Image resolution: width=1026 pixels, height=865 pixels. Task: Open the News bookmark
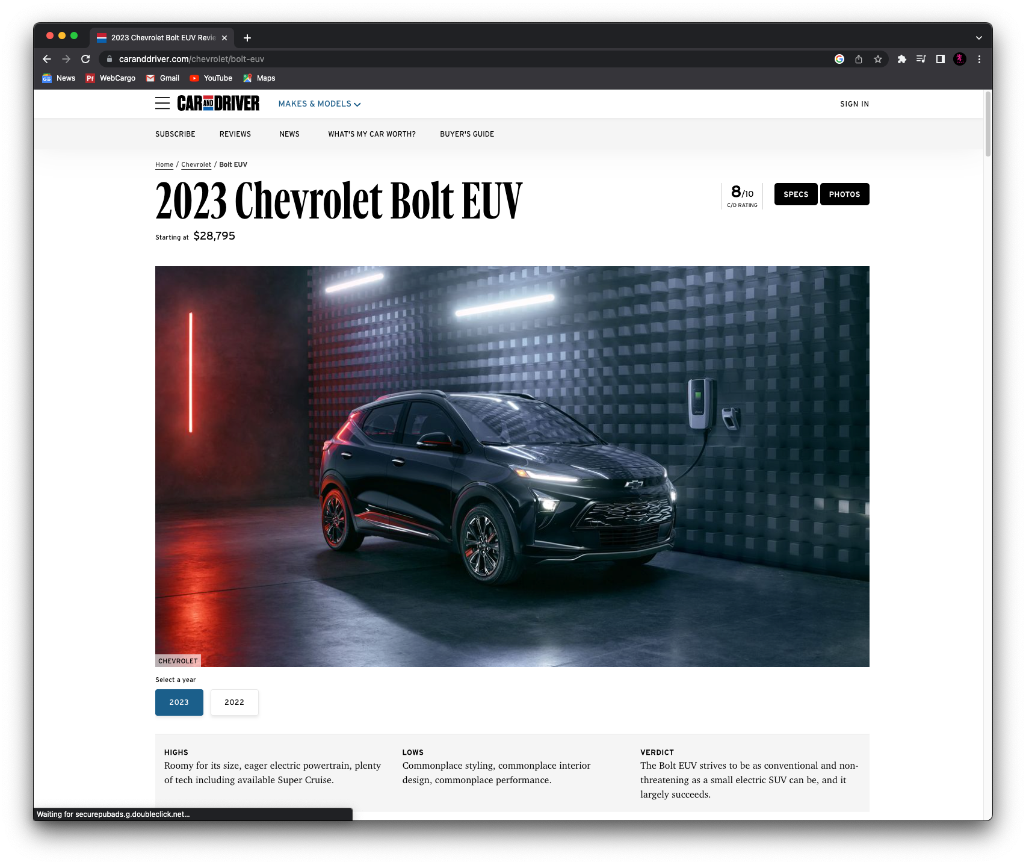coord(59,78)
